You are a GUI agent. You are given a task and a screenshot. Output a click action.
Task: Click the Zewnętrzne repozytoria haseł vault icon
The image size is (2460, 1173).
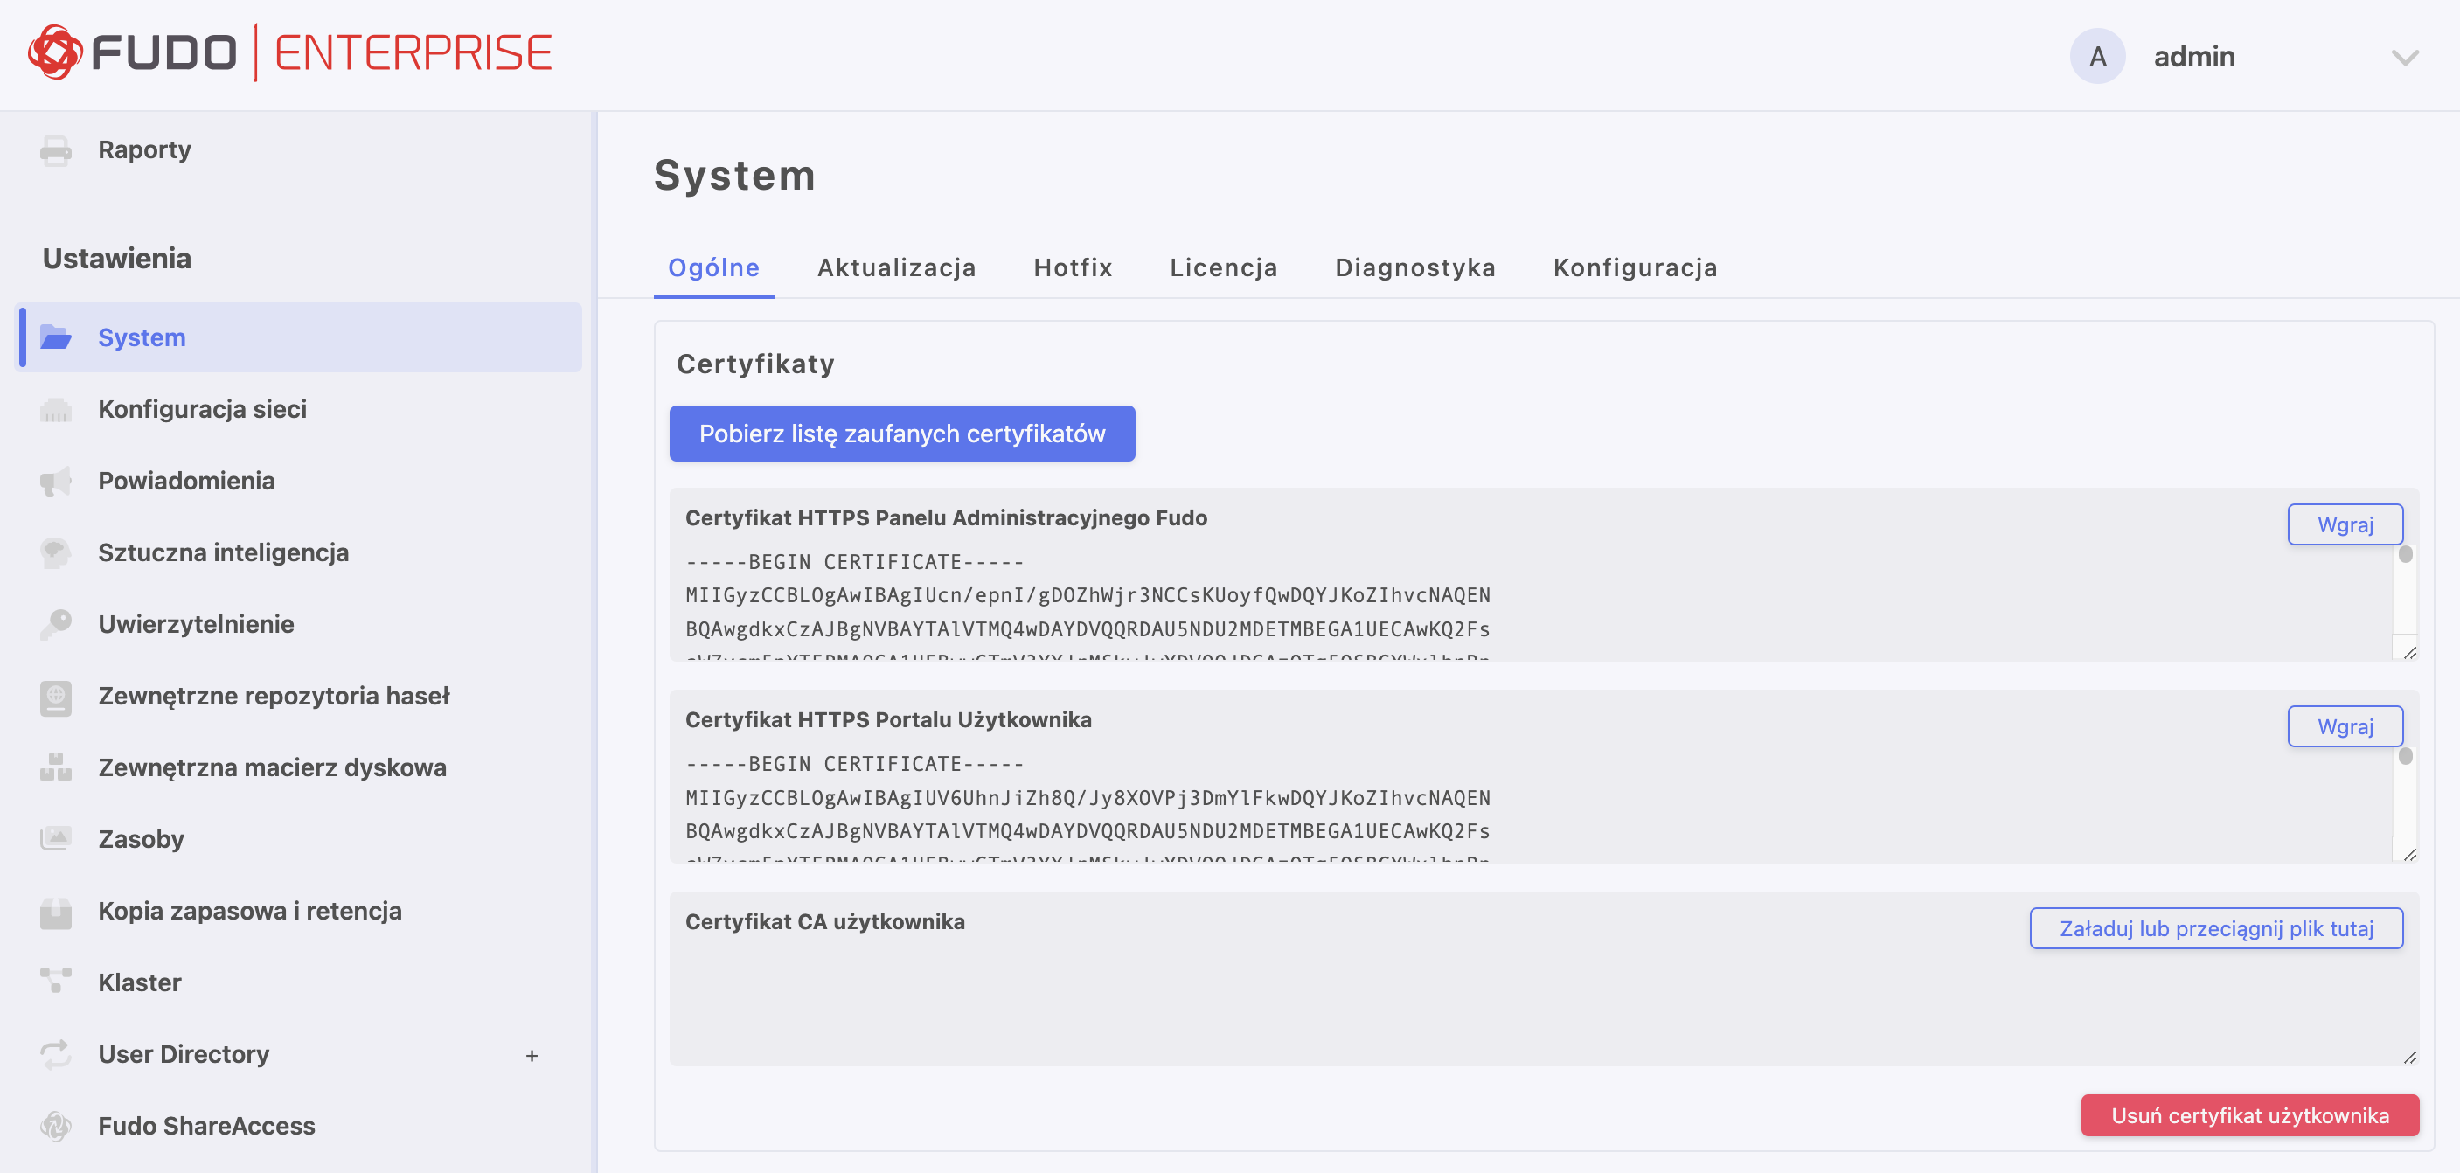55,697
